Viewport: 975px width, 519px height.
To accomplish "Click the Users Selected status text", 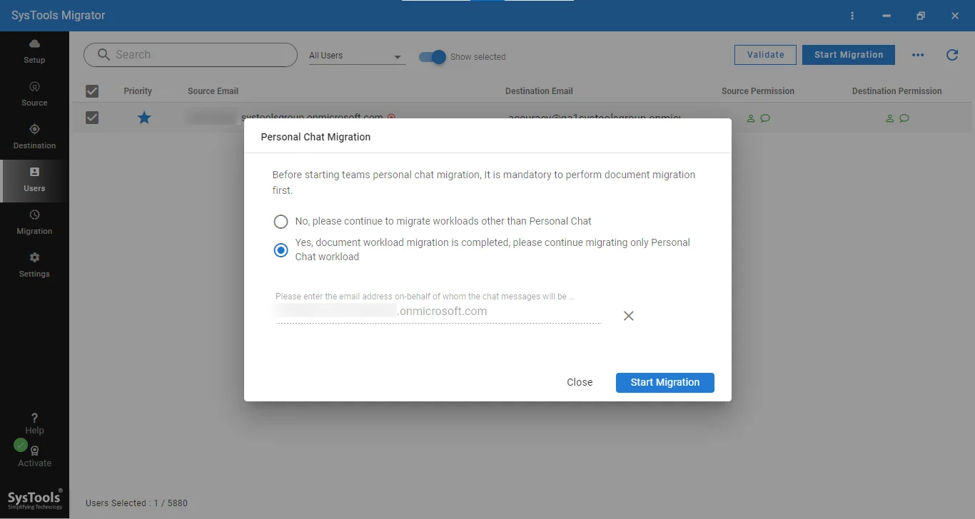I will tap(136, 503).
